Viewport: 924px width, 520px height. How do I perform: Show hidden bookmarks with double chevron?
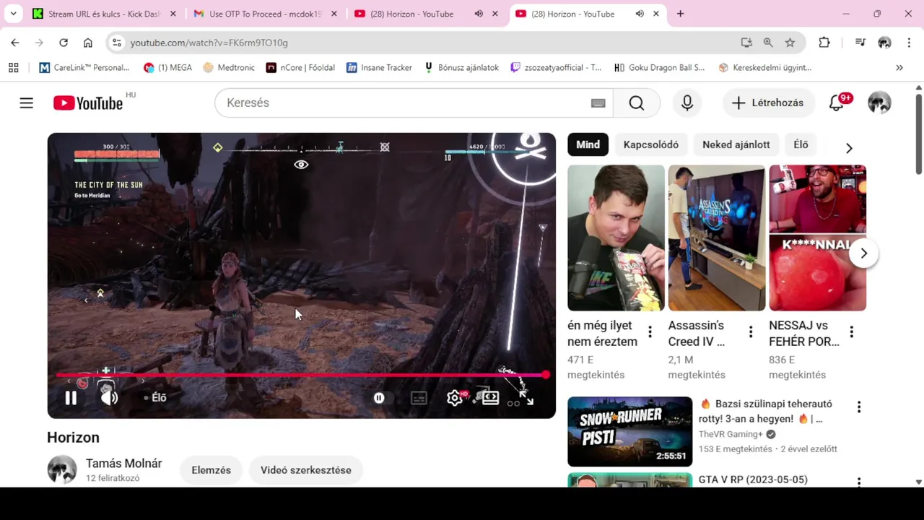pos(899,67)
